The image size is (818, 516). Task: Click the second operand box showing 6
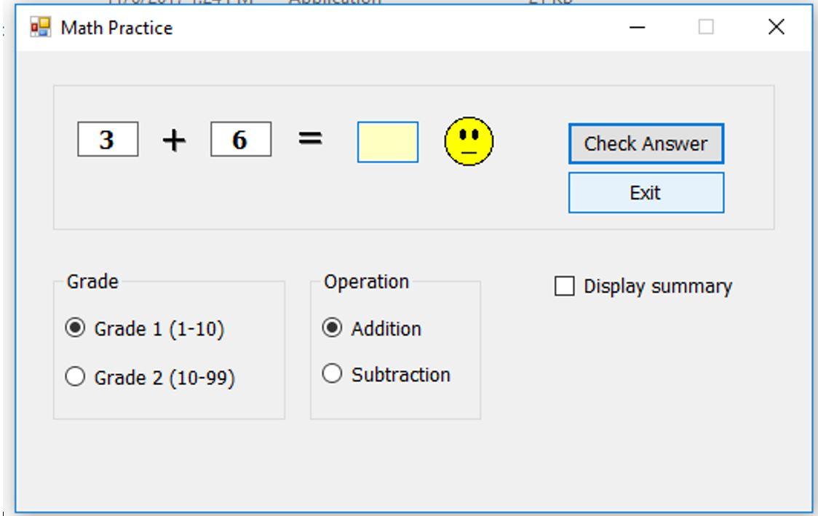click(241, 139)
